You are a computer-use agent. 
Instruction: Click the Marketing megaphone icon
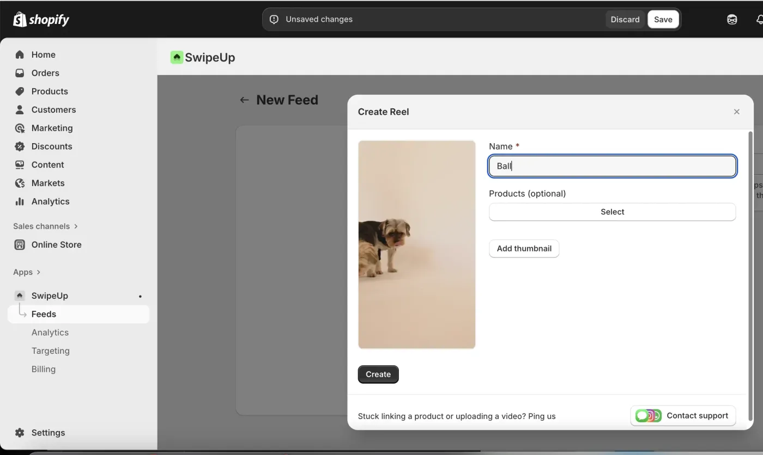20,128
